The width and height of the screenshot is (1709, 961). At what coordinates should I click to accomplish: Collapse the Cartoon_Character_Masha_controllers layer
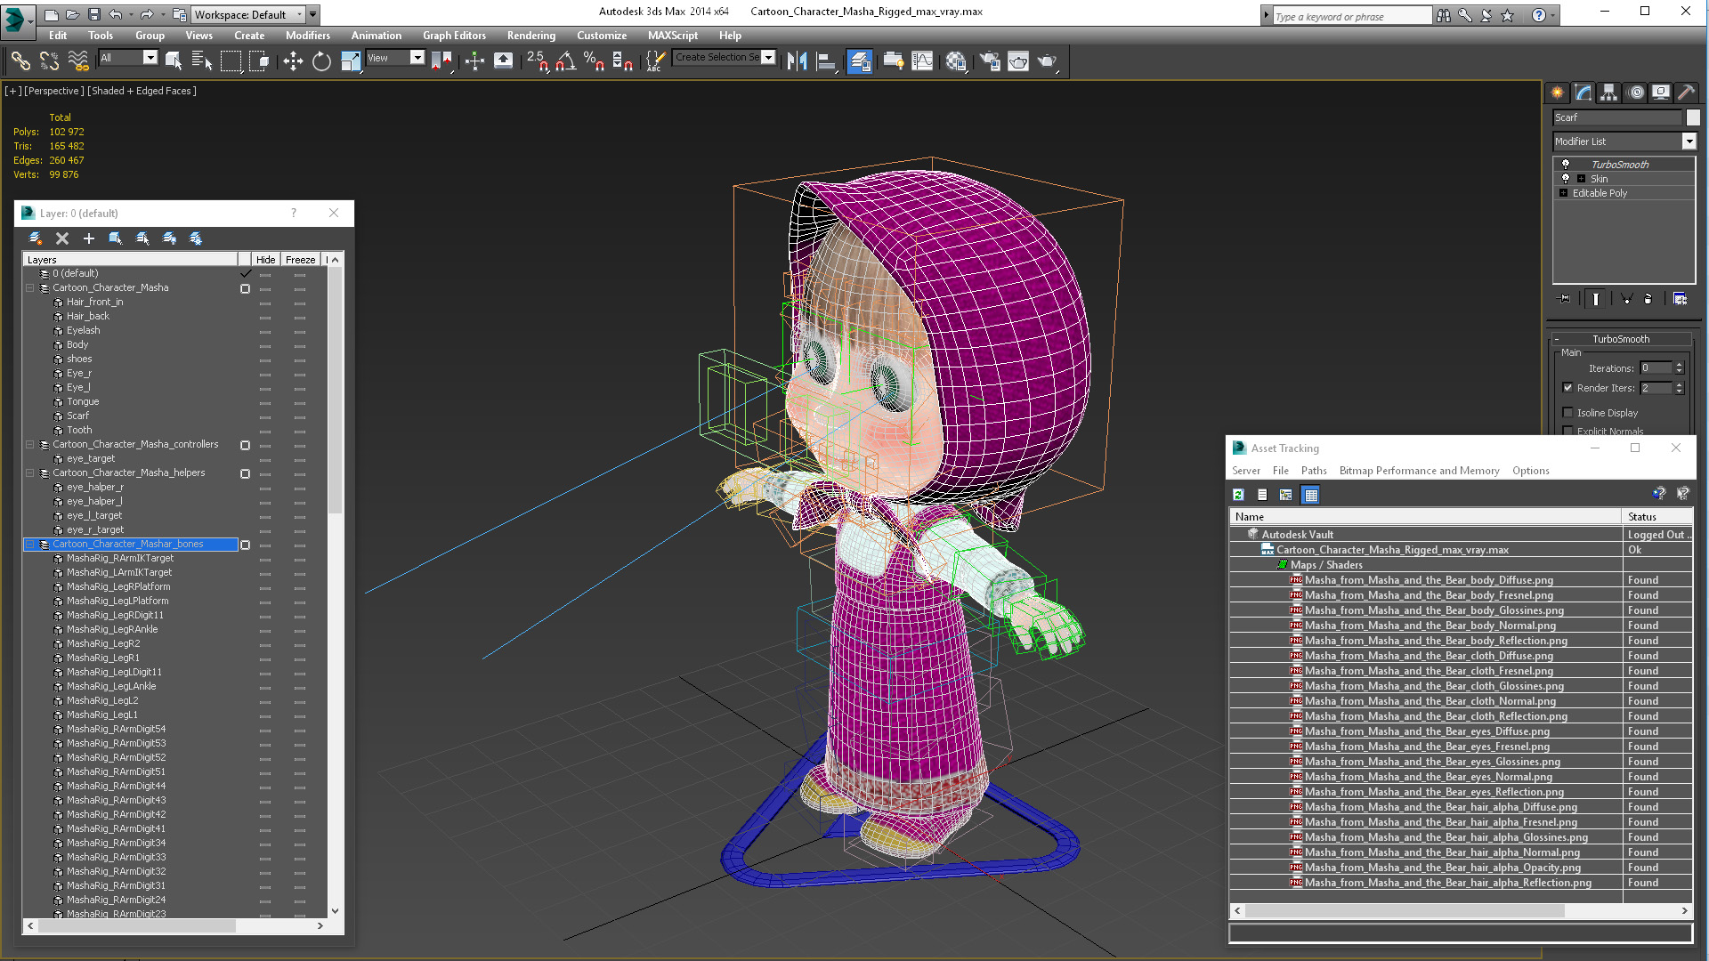point(29,445)
